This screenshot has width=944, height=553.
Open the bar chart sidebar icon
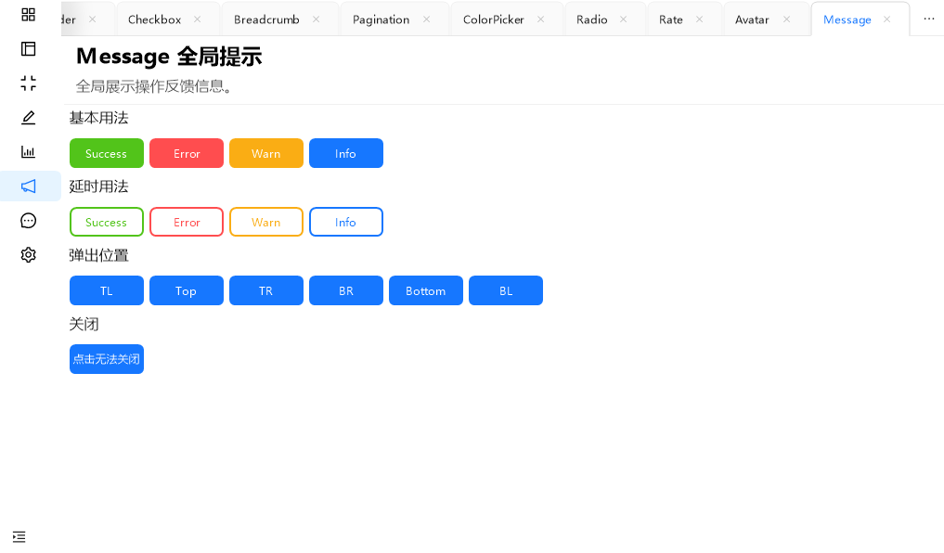coord(28,151)
